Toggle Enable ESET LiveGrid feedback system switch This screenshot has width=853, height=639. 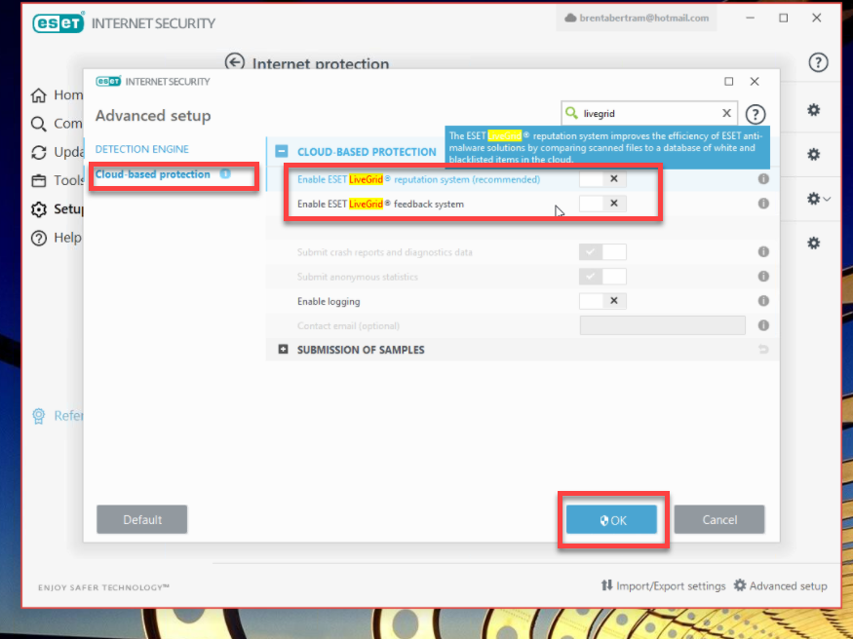tap(602, 204)
